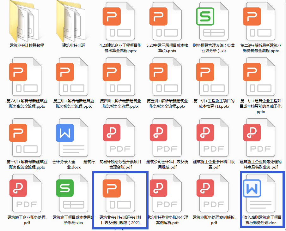This screenshot has width=286, height=231.
Task: Click file name 第三讲+解析最新建筑业账务税务全流程.pptx
Action: pos(74,104)
